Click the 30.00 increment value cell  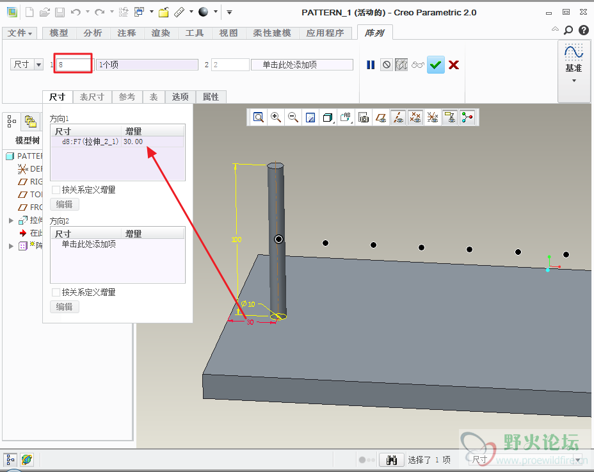click(x=133, y=142)
